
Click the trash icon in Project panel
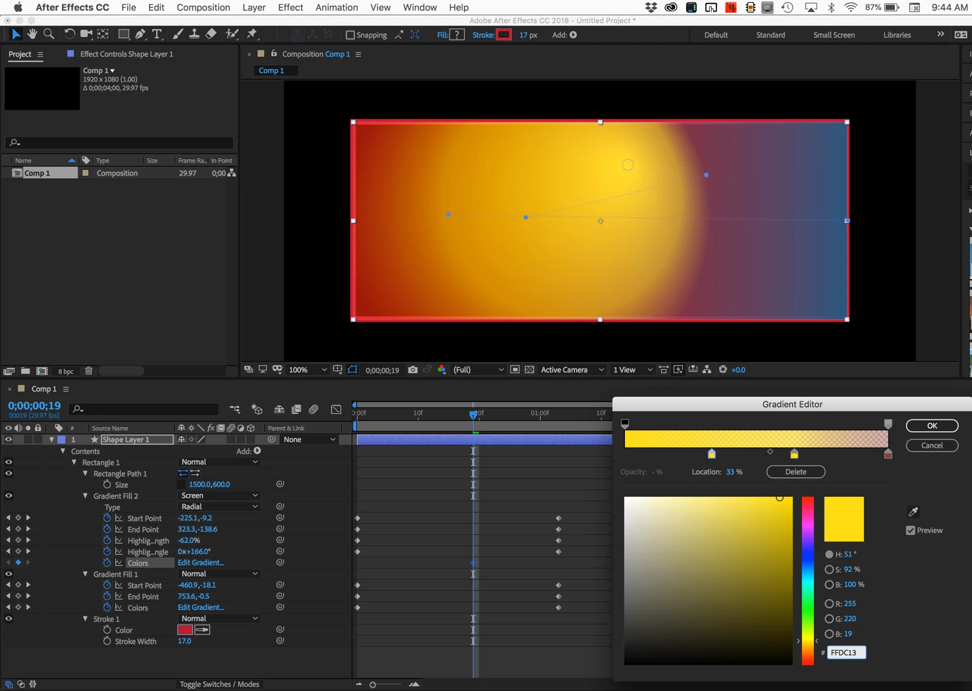pos(89,371)
